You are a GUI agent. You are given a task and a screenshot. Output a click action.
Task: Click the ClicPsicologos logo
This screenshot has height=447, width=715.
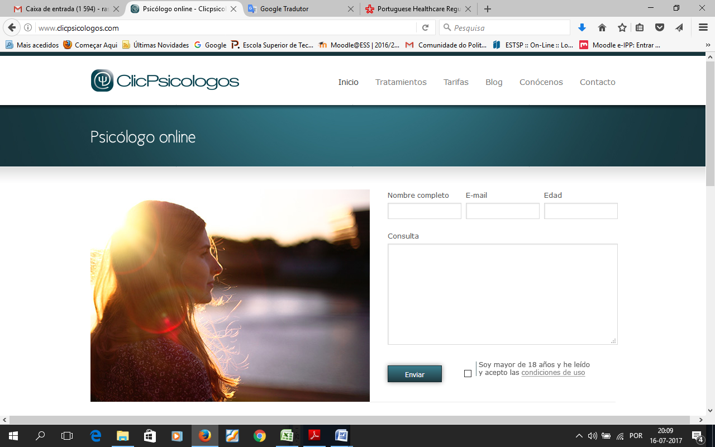(165, 81)
